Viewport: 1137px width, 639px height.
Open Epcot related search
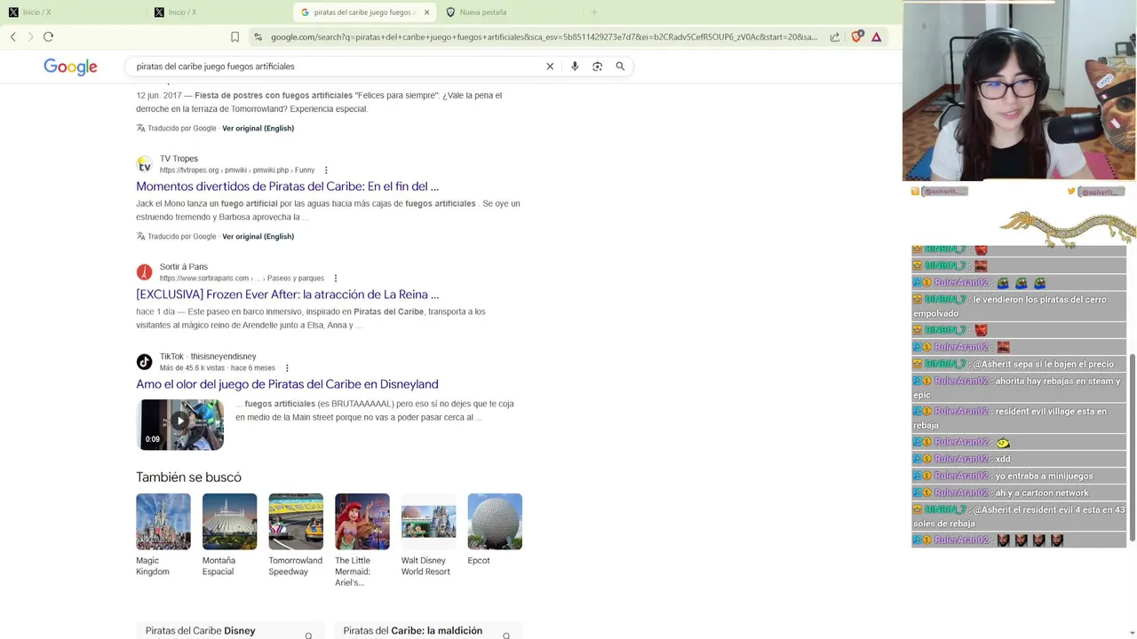495,529
